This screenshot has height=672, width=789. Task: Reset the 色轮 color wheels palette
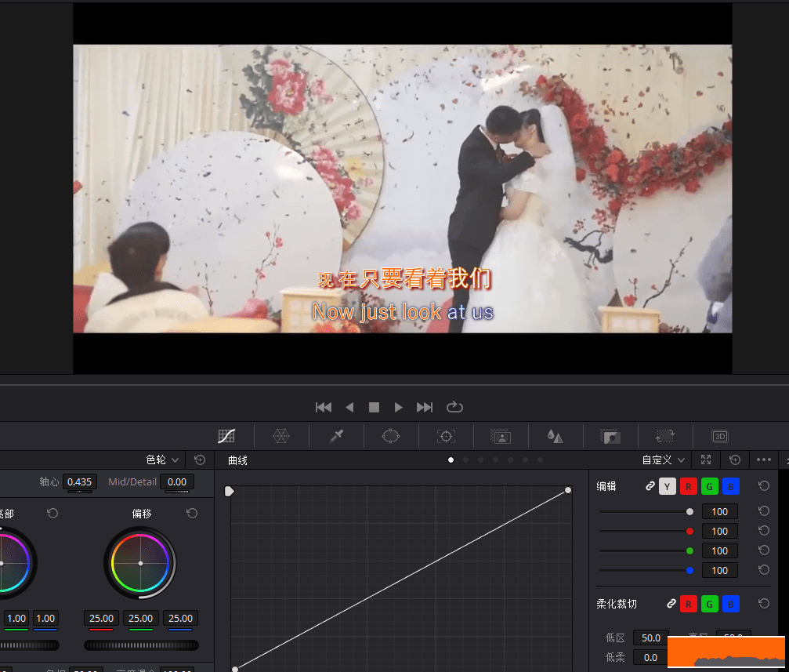coord(200,460)
